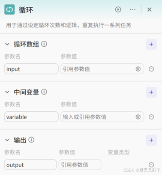Image resolution: width=162 pixels, height=175 pixels.
Task: Open settings gear in the input row
Action: tap(138, 69)
